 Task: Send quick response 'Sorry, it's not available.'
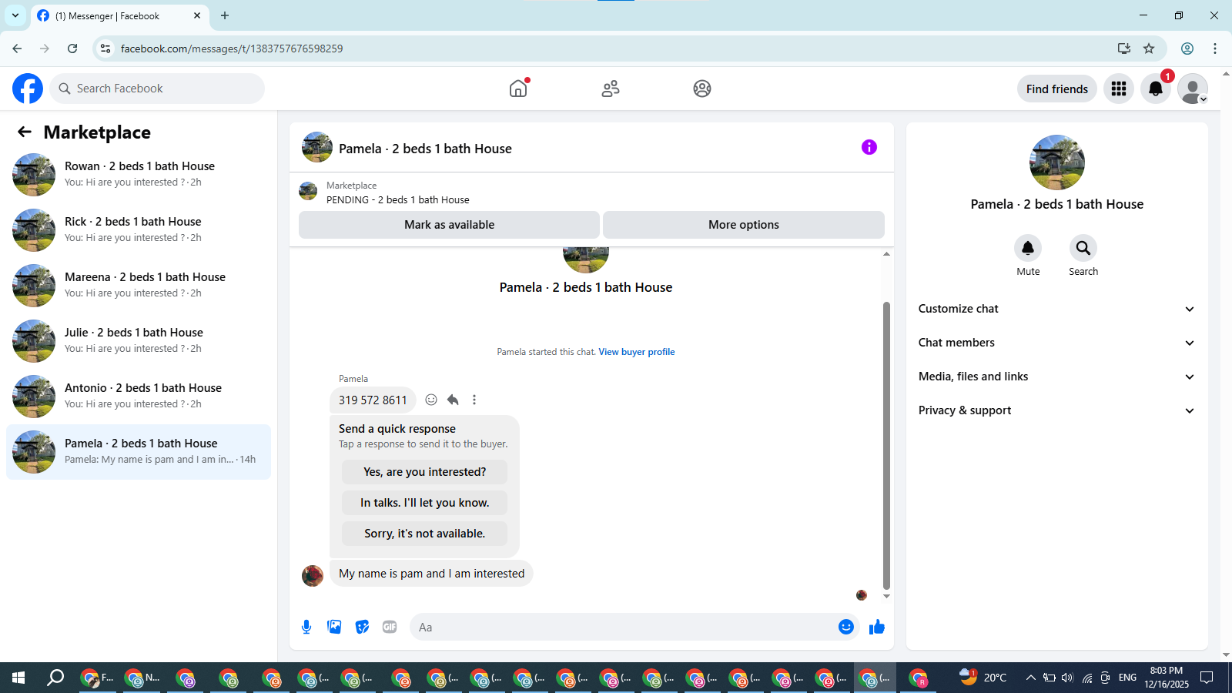tap(424, 534)
